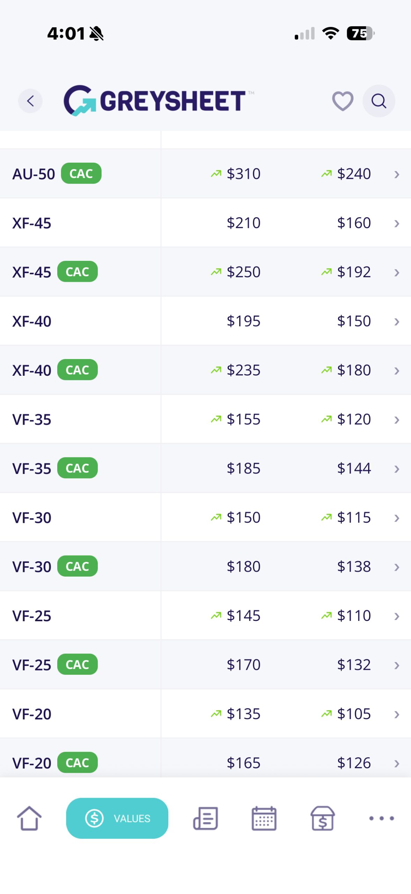Open the XF-40 CAC grade row
Screen dimensions: 411x894
(205, 370)
